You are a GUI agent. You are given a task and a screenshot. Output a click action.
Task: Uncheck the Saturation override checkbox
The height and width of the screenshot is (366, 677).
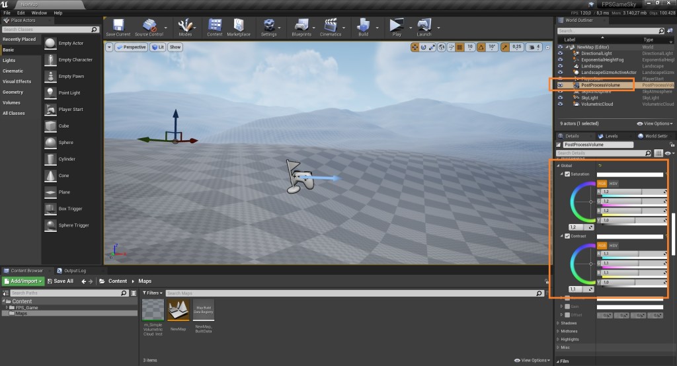(567, 174)
